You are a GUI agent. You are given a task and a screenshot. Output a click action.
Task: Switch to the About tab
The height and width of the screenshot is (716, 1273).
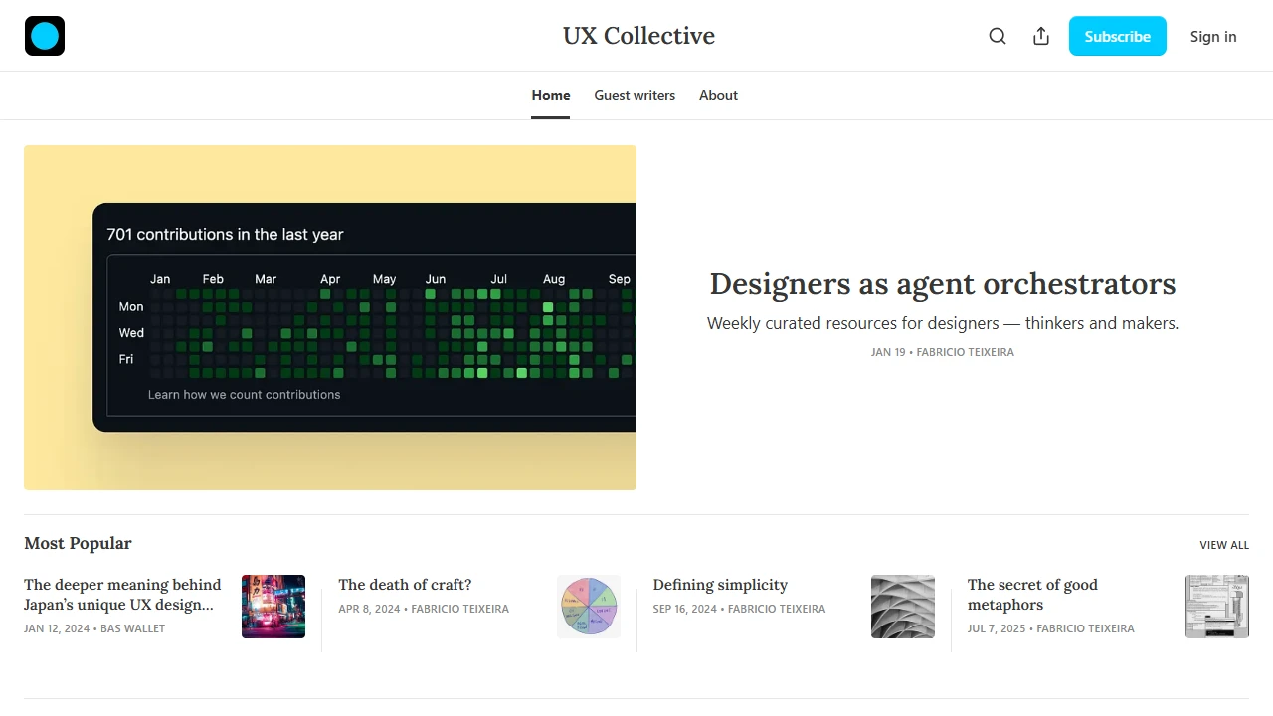coord(718,95)
